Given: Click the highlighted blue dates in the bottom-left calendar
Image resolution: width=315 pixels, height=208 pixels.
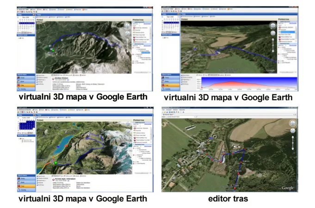Looking at the screenshot, I should point(26,123).
